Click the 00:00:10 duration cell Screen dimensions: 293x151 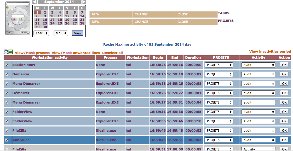[193, 121]
